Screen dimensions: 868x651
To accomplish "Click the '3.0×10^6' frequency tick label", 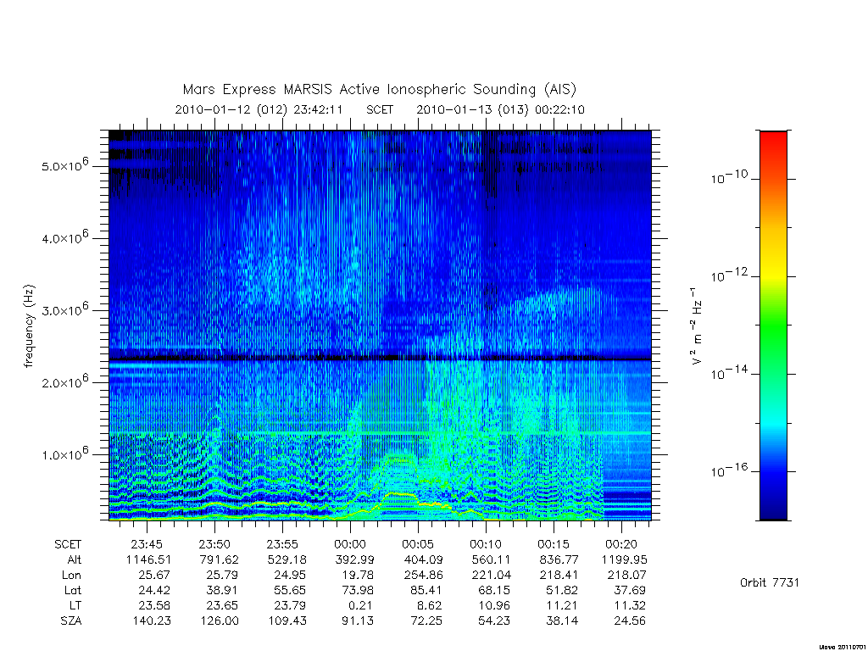I will tap(64, 309).
